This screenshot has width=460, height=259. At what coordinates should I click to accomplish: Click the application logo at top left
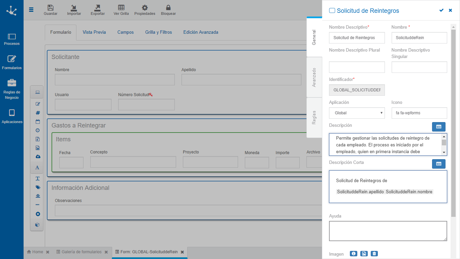coord(12,11)
